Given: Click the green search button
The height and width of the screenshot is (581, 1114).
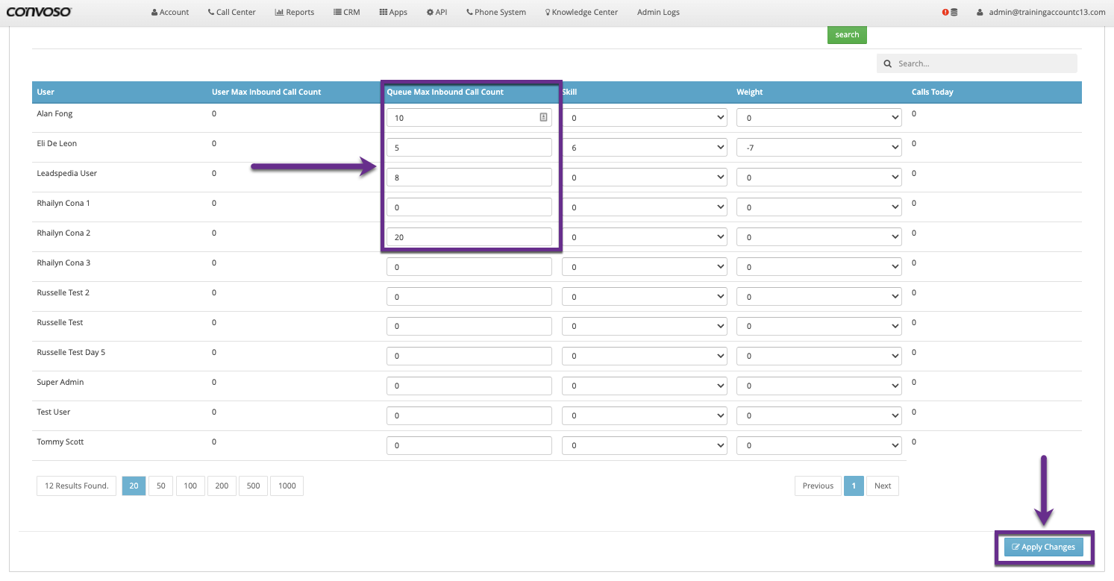Looking at the screenshot, I should [x=847, y=35].
